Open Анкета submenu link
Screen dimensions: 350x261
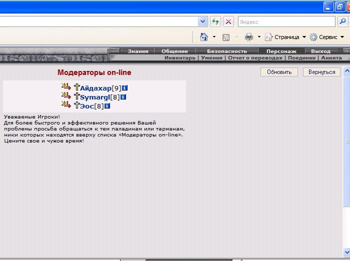[331, 58]
